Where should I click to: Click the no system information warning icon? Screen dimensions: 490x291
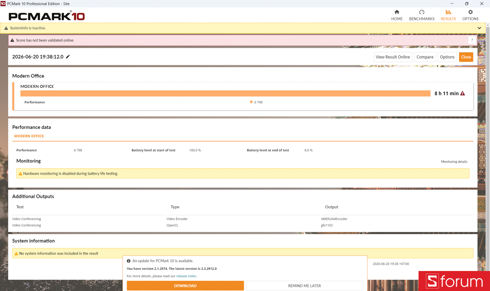pos(16,253)
